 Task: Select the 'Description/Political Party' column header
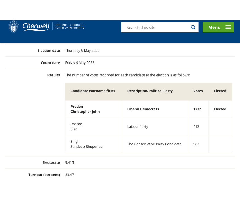tap(150, 91)
